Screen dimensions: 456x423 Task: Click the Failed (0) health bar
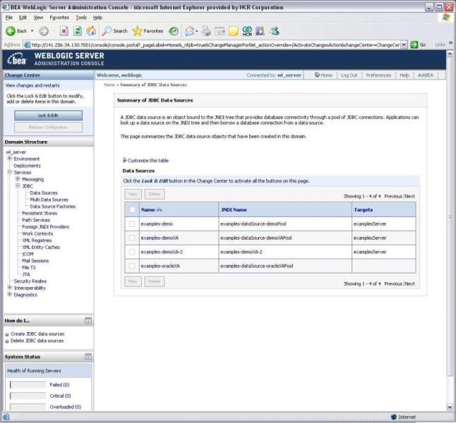[x=28, y=385]
